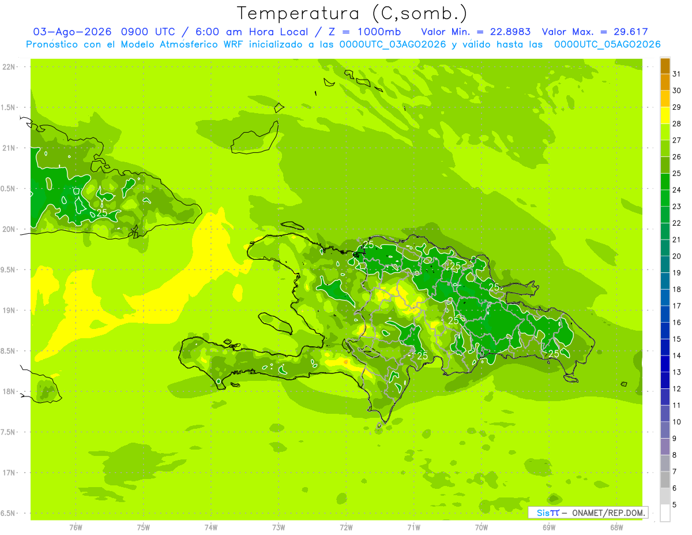This screenshot has width=692, height=535.
Task: Click the '22N' latitude axis label
Action: click(10, 67)
